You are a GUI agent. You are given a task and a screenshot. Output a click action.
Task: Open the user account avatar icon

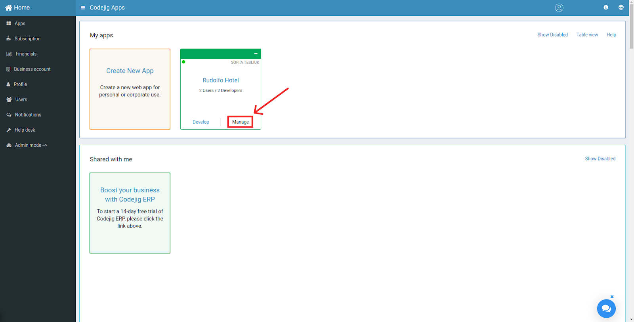[559, 8]
